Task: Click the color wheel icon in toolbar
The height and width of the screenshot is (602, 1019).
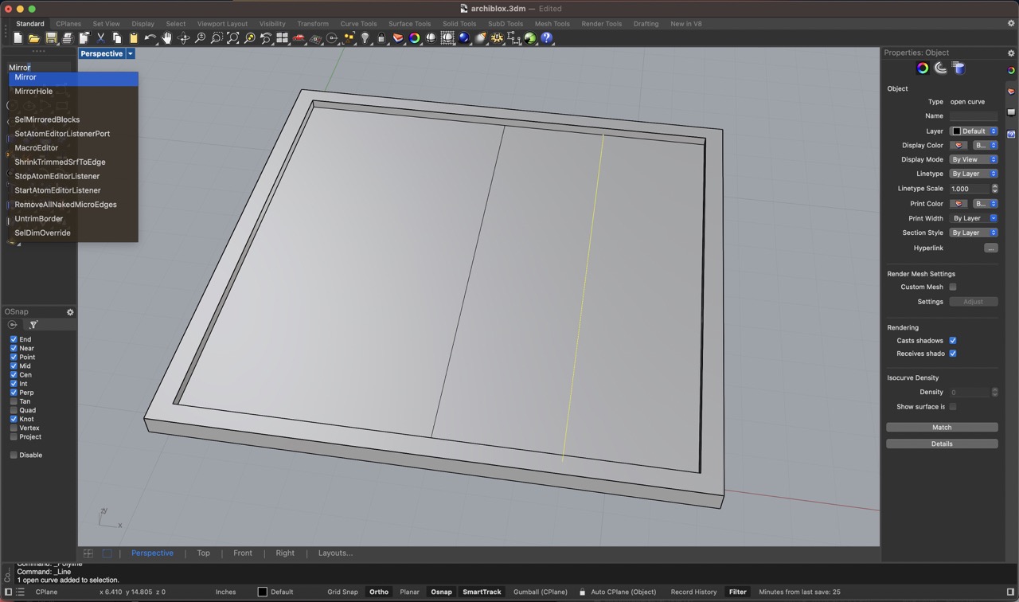Action: pyautogui.click(x=414, y=38)
